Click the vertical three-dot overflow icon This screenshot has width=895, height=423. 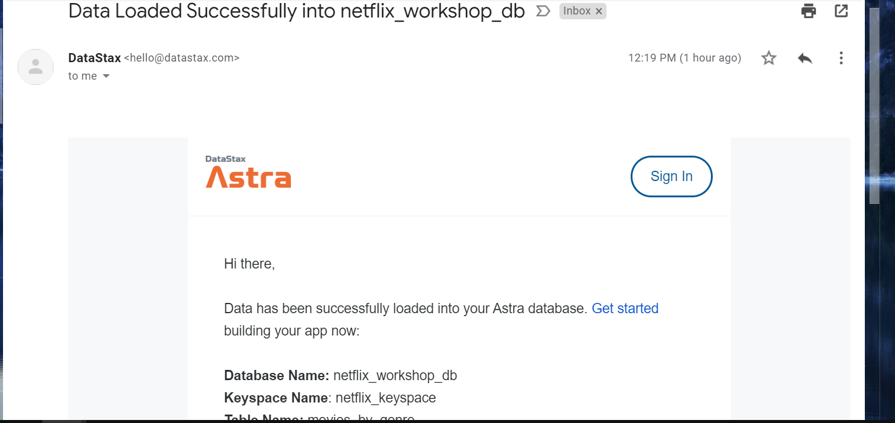[x=841, y=57]
